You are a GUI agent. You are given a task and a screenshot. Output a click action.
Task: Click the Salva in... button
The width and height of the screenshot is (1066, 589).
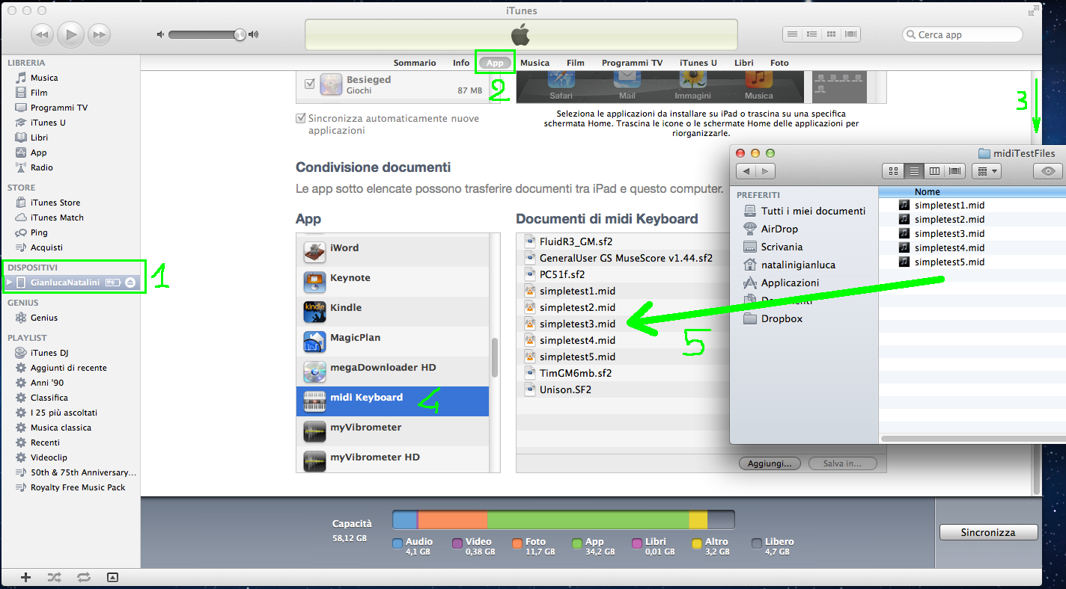(842, 463)
